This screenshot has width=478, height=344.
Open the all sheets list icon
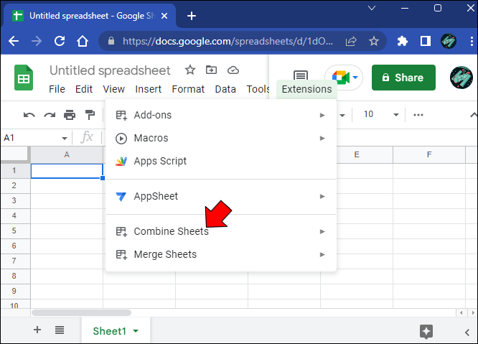click(x=60, y=330)
